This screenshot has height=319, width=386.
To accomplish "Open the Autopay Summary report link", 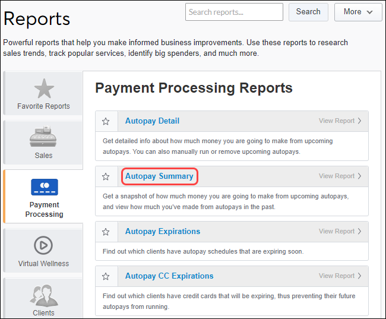I will (x=159, y=176).
